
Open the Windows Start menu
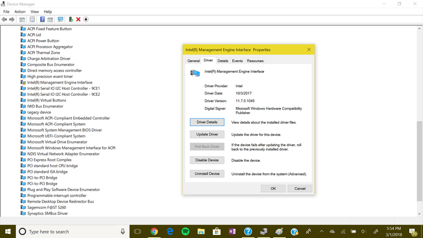pos(8,232)
